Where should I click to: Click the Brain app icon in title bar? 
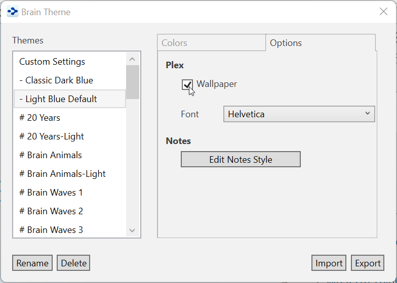point(13,12)
